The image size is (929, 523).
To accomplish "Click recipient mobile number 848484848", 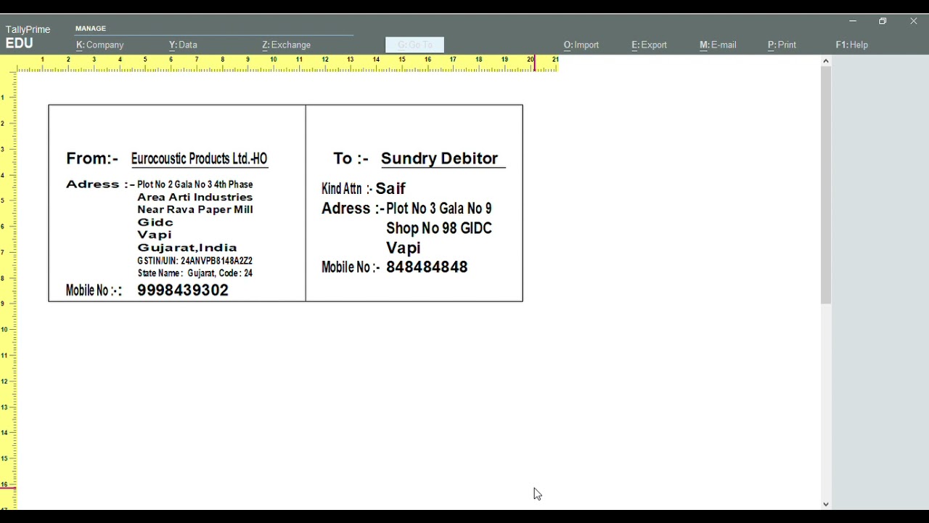I will (x=427, y=267).
